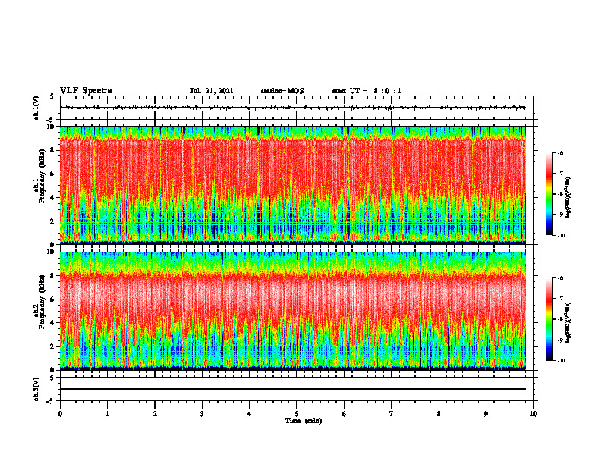Click the "ch.1(V)" axis label
Screen dimensions: 601x464
(x=36, y=108)
